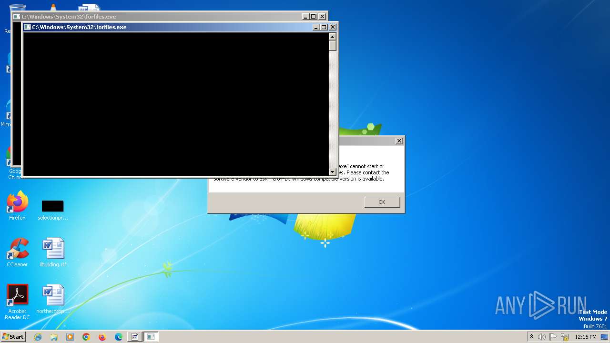Image resolution: width=610 pixels, height=343 pixels.
Task: Click scrollbar thumb in front forfiles console
Action: click(x=333, y=46)
